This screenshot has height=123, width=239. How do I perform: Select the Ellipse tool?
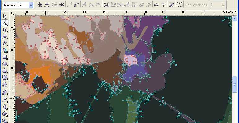[5, 64]
